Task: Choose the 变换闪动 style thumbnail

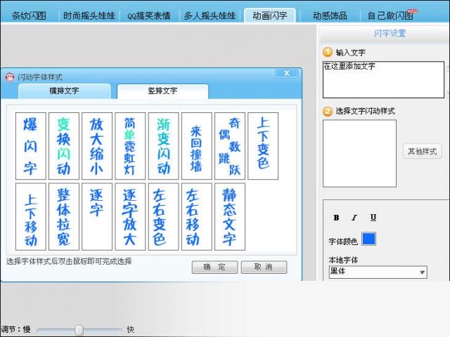Action: click(64, 146)
